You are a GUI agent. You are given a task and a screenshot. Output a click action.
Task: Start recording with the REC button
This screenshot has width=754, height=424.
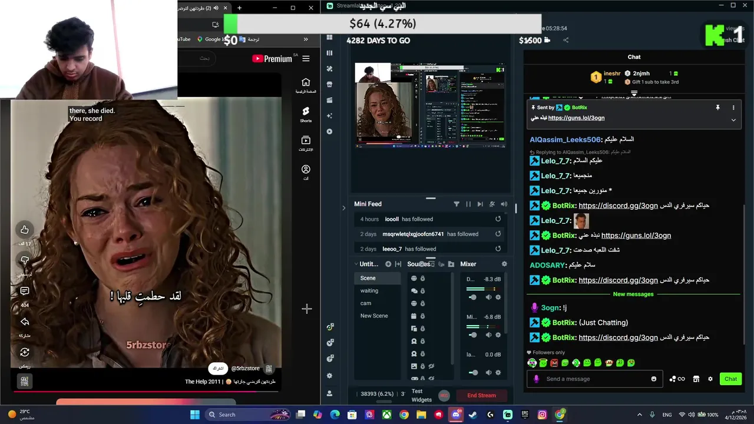click(x=444, y=395)
